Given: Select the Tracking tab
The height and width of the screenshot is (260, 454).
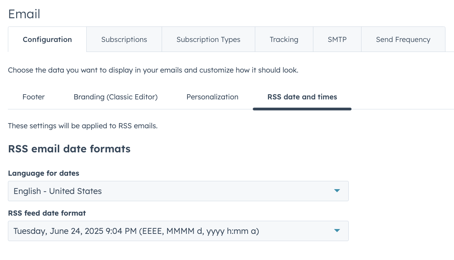Looking at the screenshot, I should (x=284, y=39).
